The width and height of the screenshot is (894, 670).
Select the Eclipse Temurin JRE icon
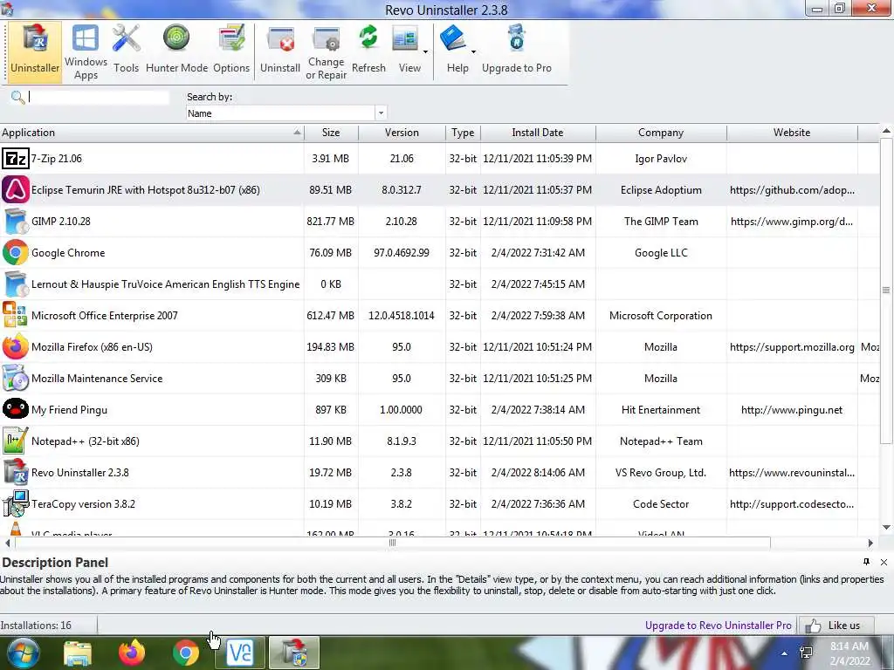[x=16, y=189]
